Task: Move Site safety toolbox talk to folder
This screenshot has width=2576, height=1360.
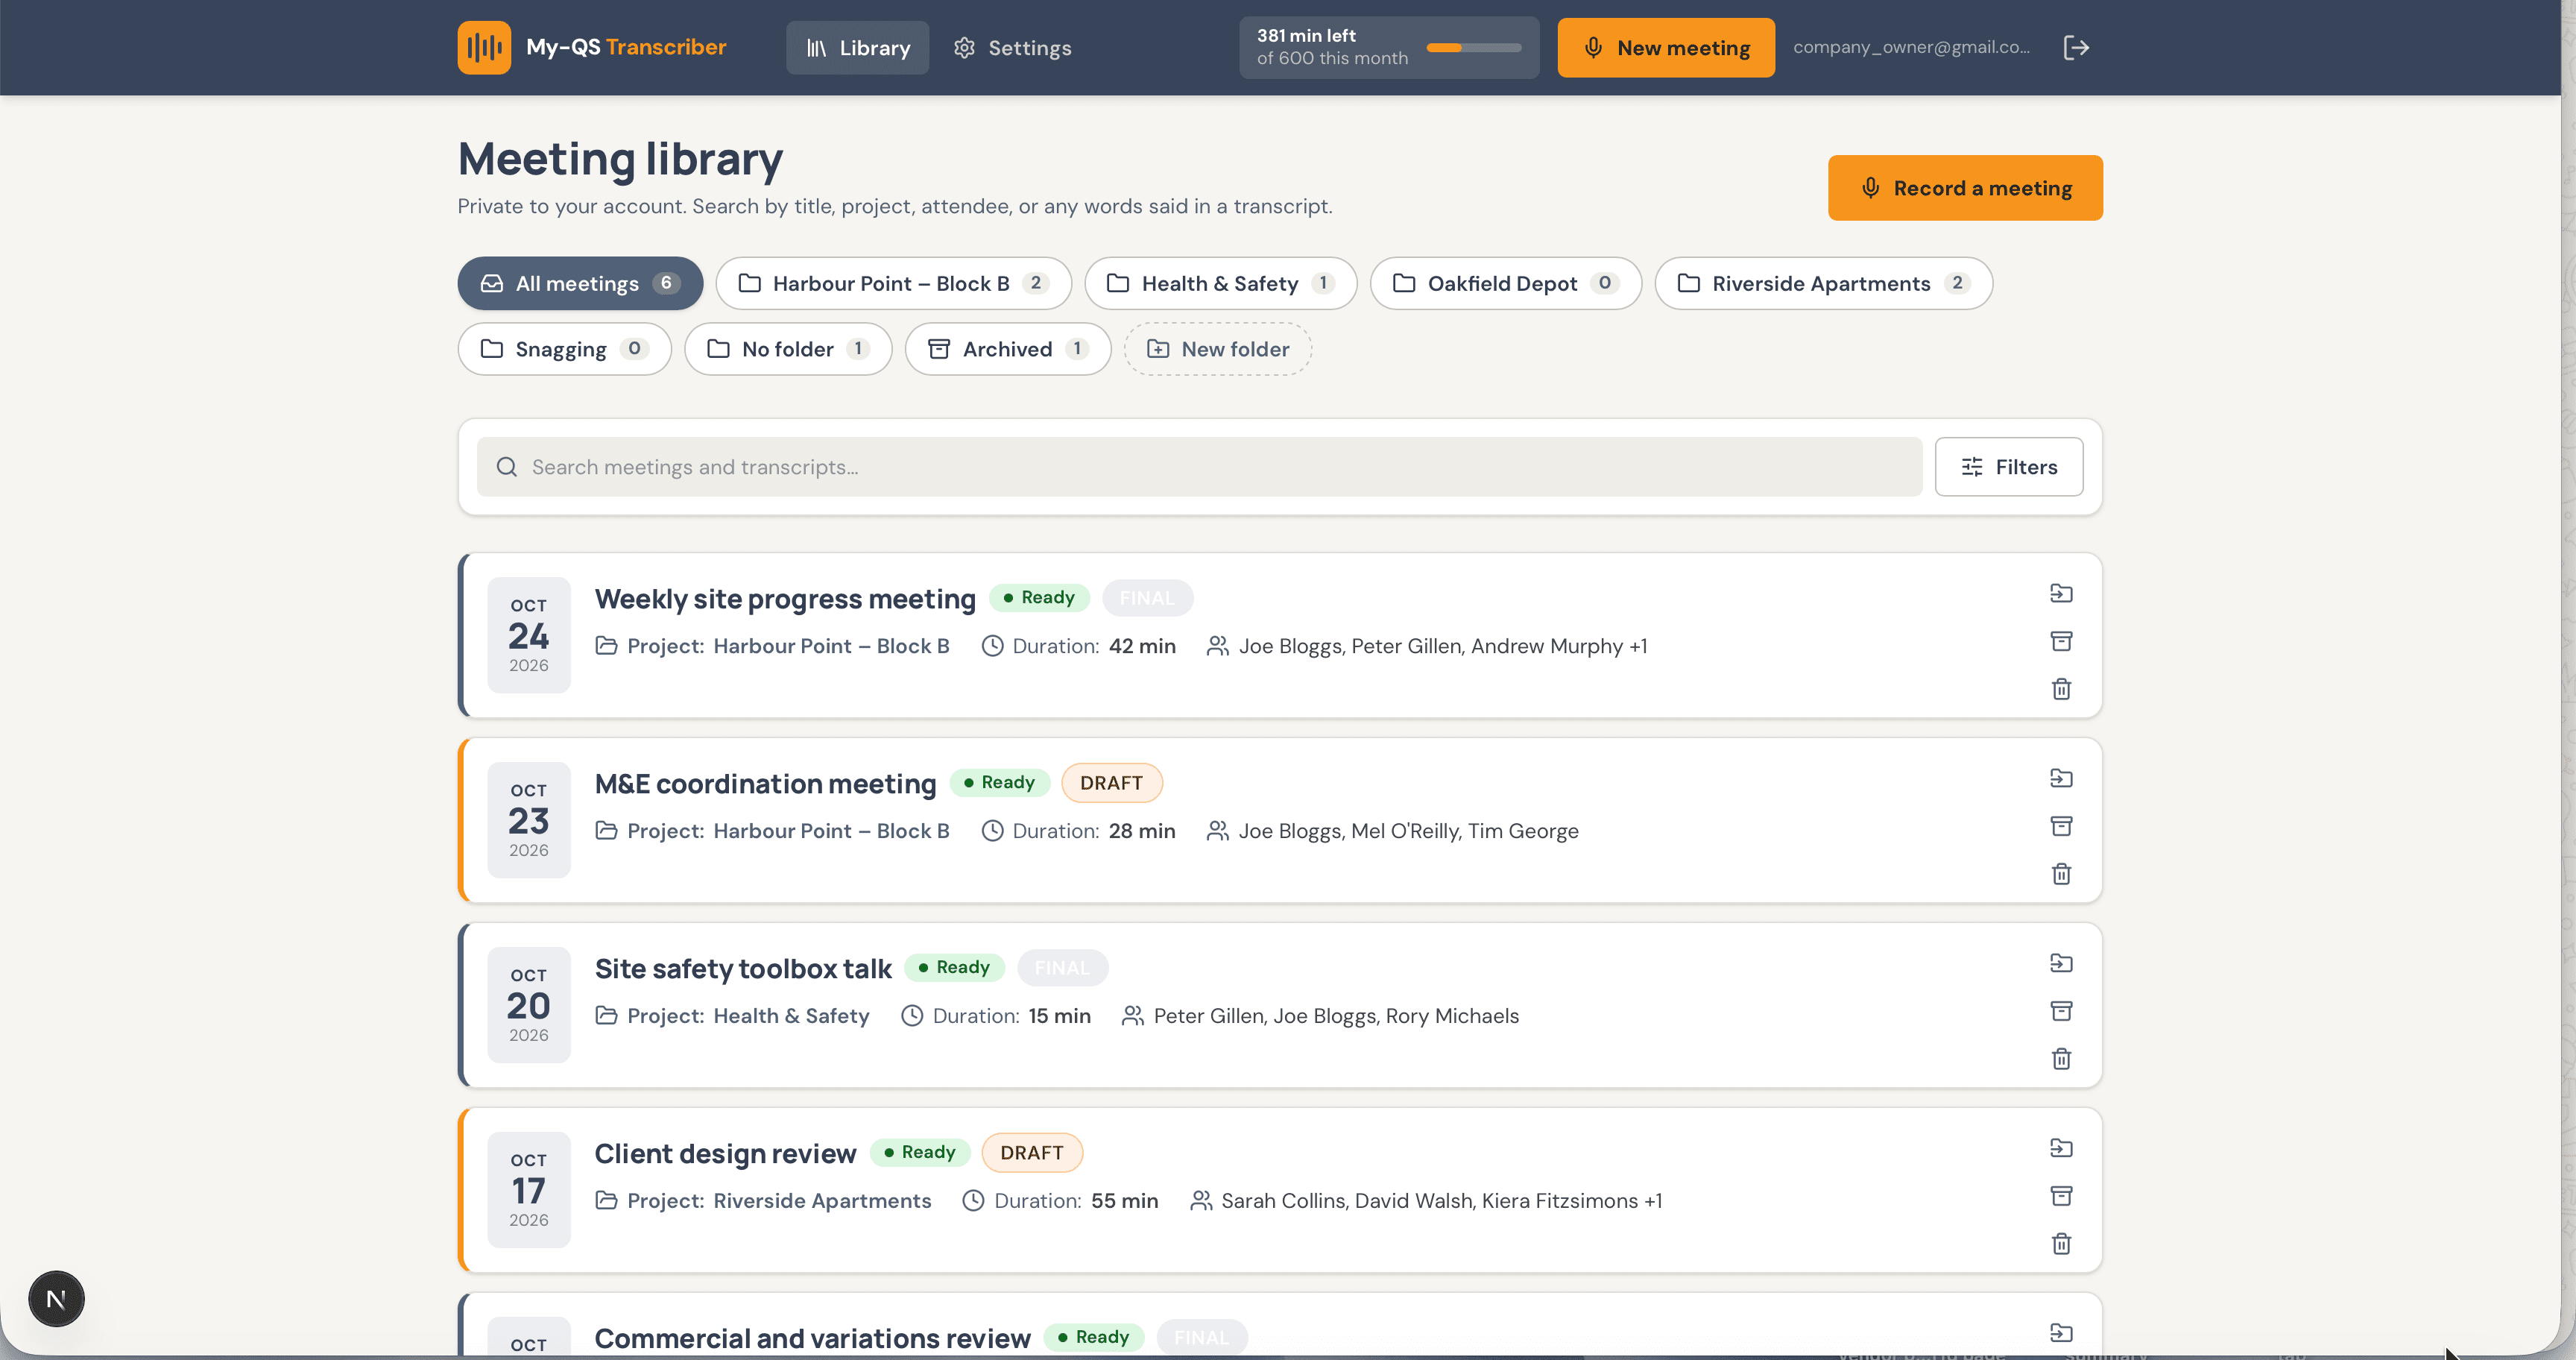Action: point(2061,963)
